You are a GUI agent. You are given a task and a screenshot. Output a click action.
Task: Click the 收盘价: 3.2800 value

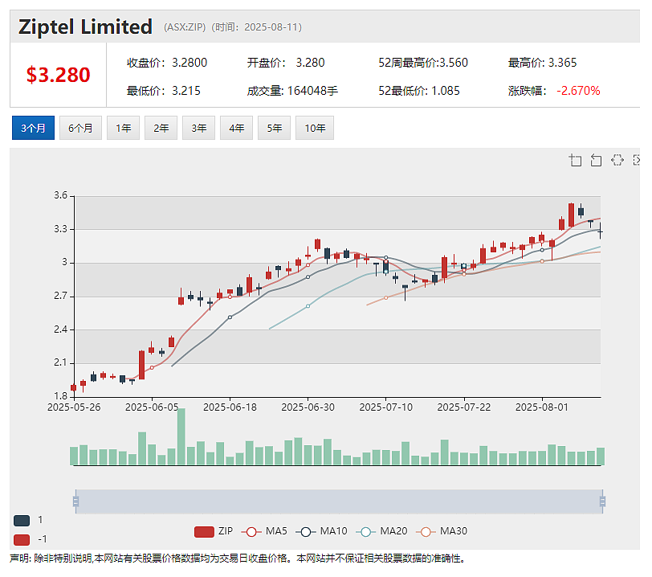point(167,63)
